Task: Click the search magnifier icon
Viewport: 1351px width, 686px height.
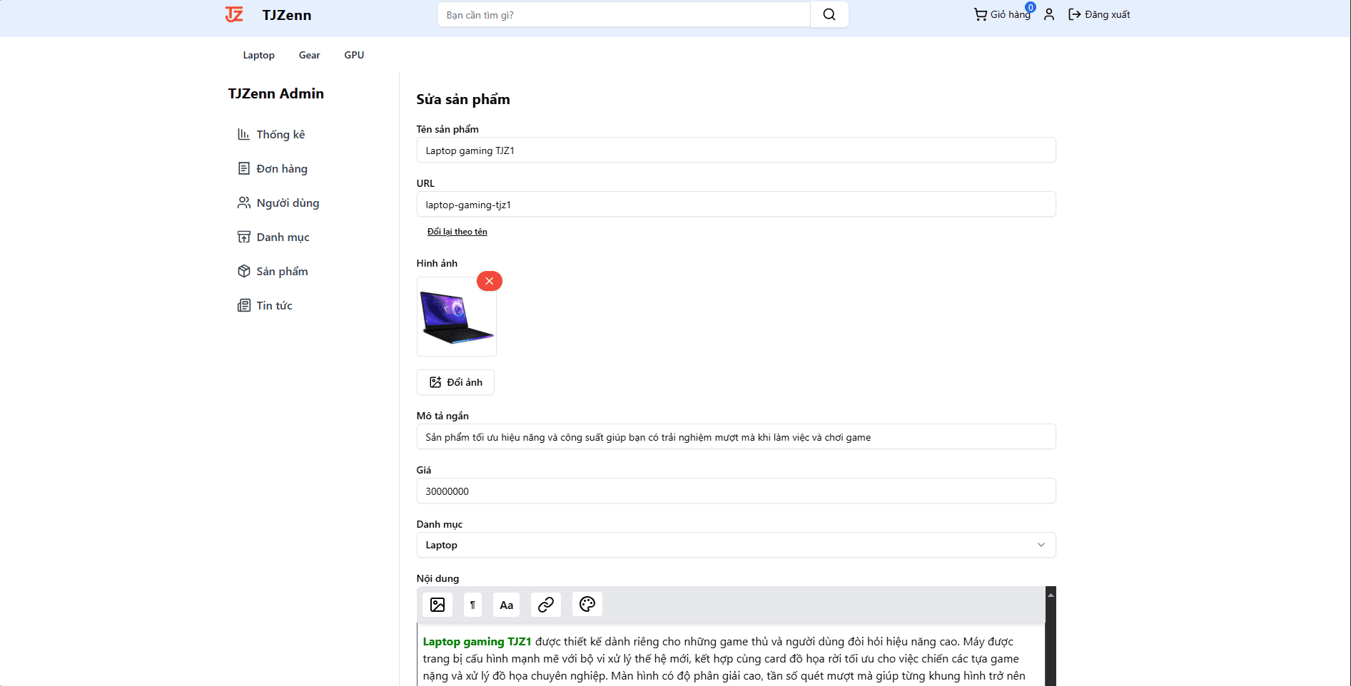Action: pos(829,15)
